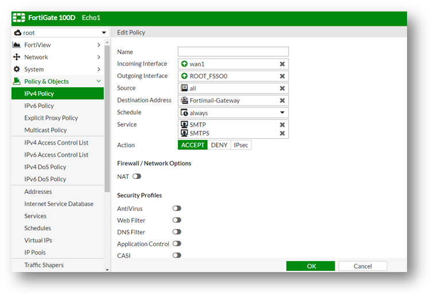Enable the AntiVirus profile toggle
The width and height of the screenshot is (430, 295).
click(x=177, y=208)
